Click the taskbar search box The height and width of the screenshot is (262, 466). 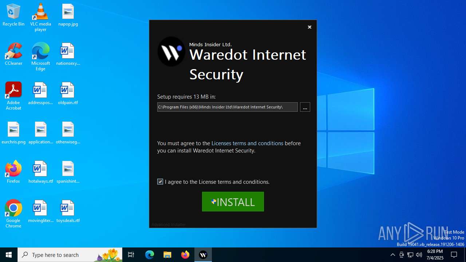click(70, 255)
